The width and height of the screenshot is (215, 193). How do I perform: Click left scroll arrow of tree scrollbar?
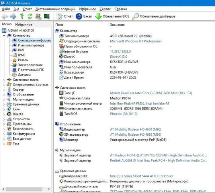pyautogui.click(x=3, y=189)
